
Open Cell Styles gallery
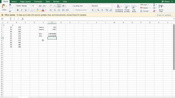click(134, 8)
